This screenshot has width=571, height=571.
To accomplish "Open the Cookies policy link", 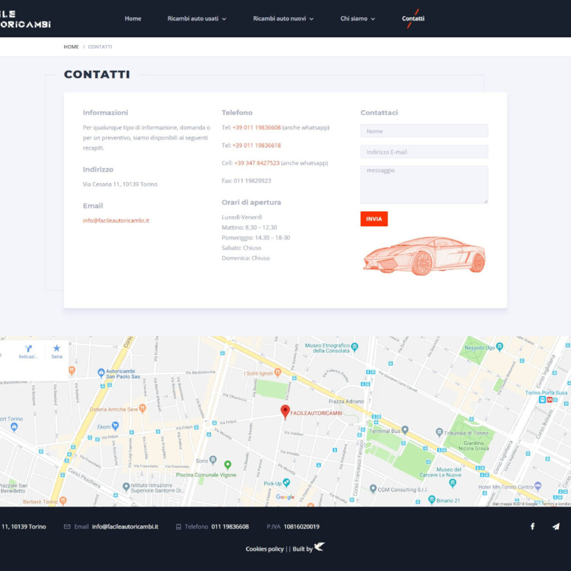I will pos(264,549).
